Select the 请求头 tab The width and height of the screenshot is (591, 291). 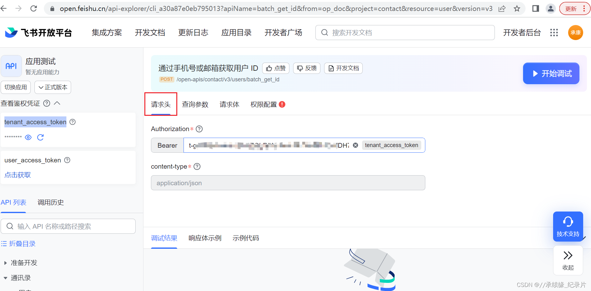pos(161,105)
